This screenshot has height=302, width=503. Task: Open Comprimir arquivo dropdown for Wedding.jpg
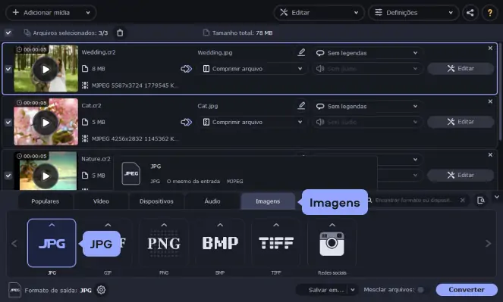253,69
